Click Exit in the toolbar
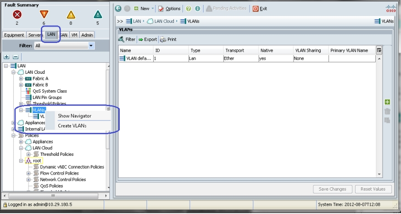 pyautogui.click(x=260, y=9)
